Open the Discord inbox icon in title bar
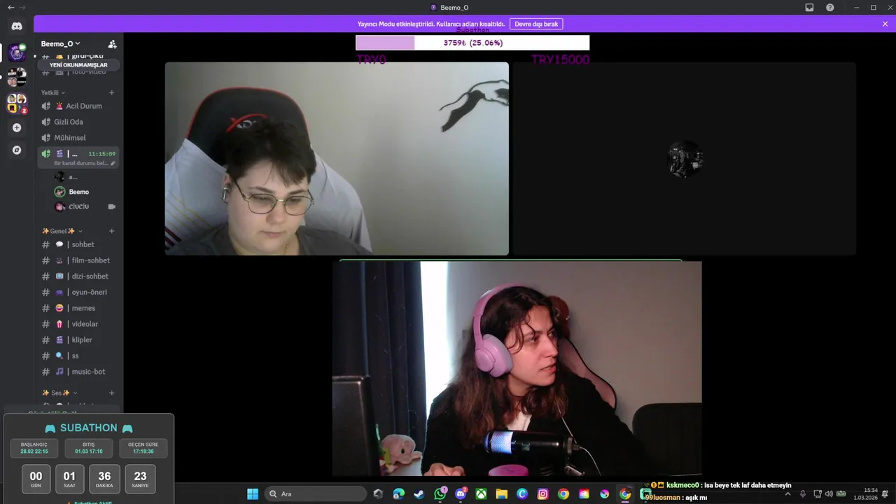This screenshot has width=896, height=504. point(809,8)
